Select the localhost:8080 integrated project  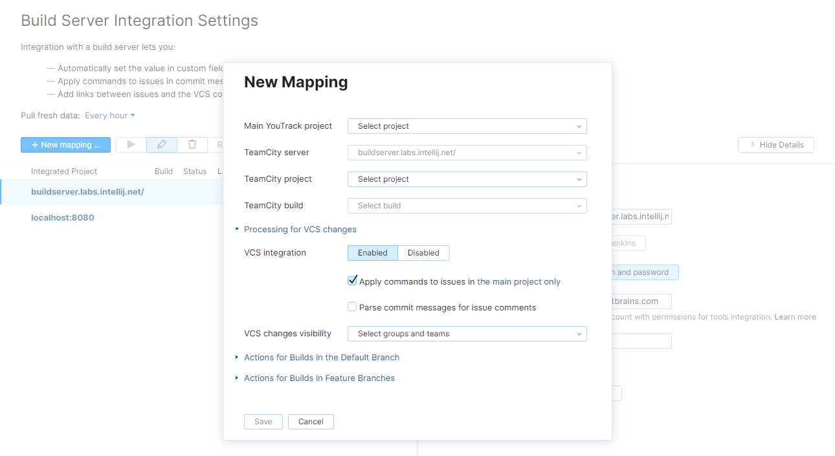pos(62,217)
